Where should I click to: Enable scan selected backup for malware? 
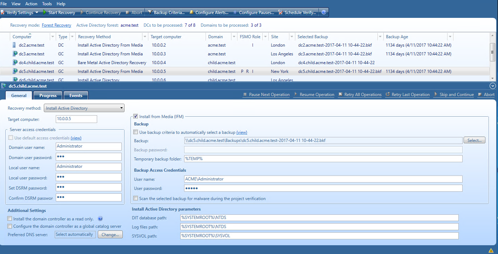point(136,199)
